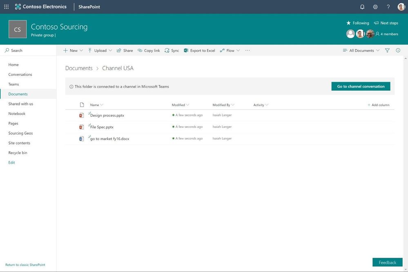Open Recycle bin in the left navigation
The image size is (408, 272).
click(18, 153)
